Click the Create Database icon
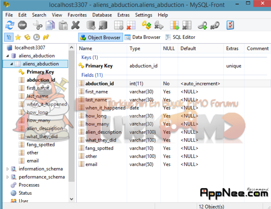 click(91, 25)
